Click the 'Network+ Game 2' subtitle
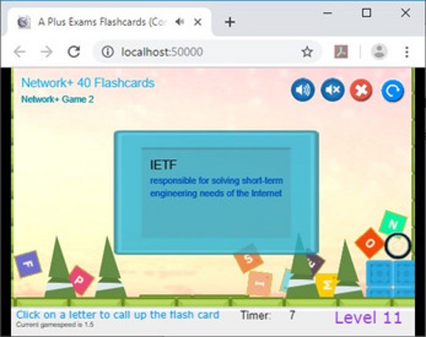This screenshot has width=426, height=337. (57, 100)
